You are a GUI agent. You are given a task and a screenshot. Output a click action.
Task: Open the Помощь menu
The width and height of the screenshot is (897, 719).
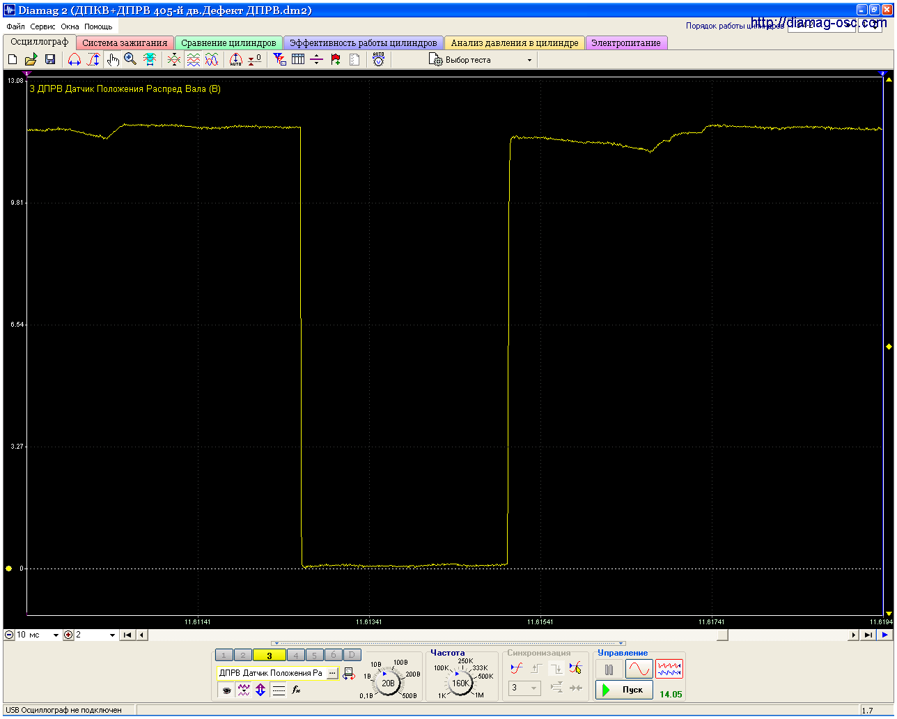98,26
